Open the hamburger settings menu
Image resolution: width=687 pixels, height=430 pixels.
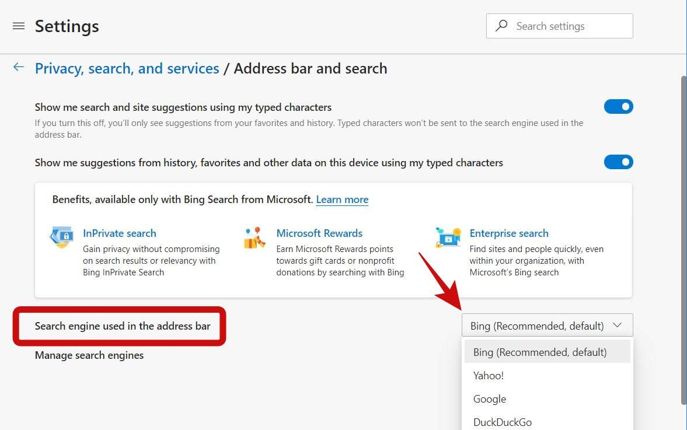pyautogui.click(x=19, y=26)
